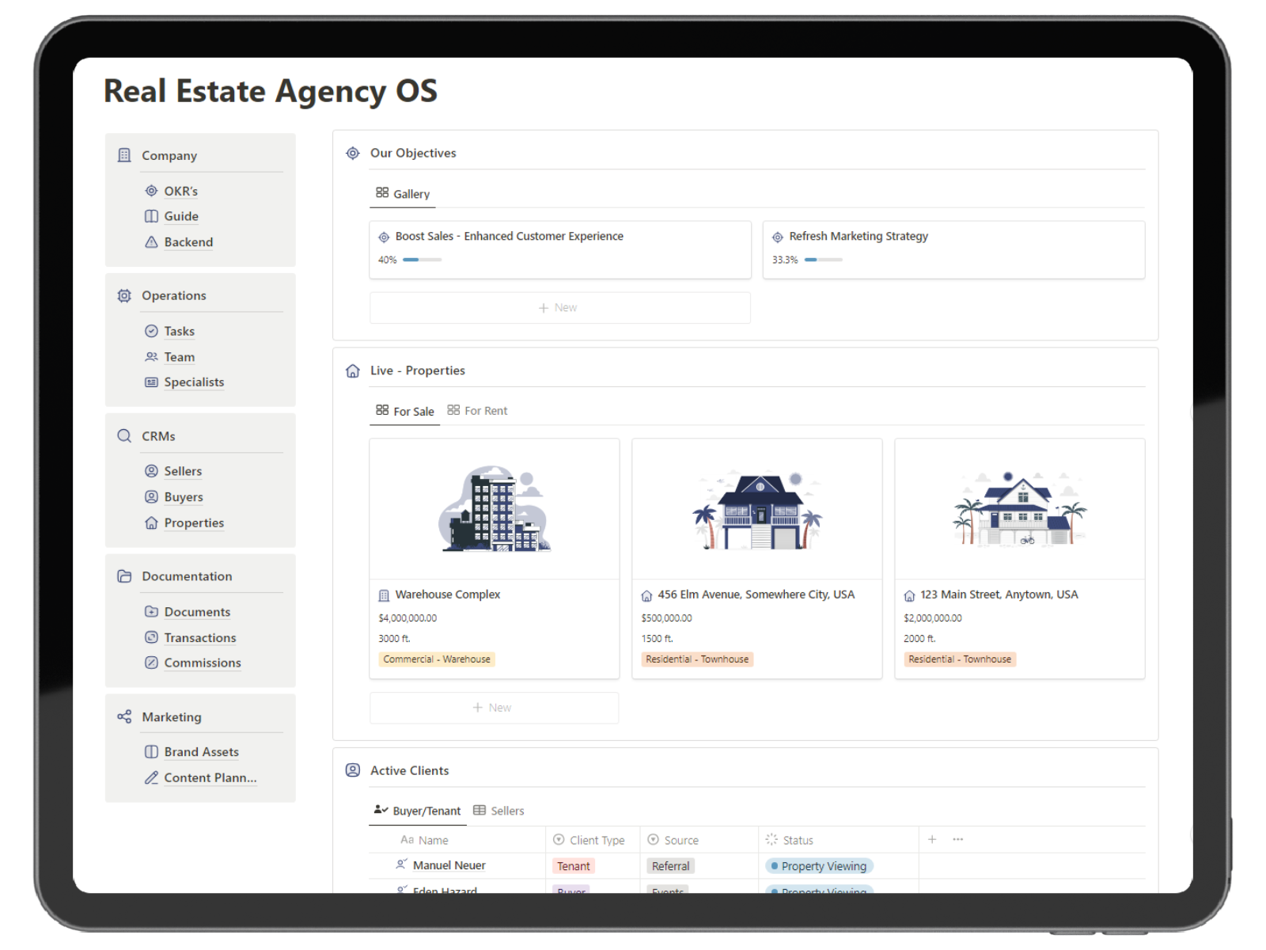
Task: Click the Properties house icon in sidebar
Action: pyautogui.click(x=151, y=523)
